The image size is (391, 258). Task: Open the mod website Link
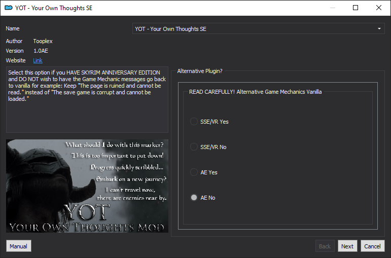[38, 60]
